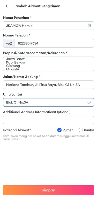Image resolution: width=97 pixels, height=198 pixels.
Task: Tap the Rumah label text
Action: 68,130
